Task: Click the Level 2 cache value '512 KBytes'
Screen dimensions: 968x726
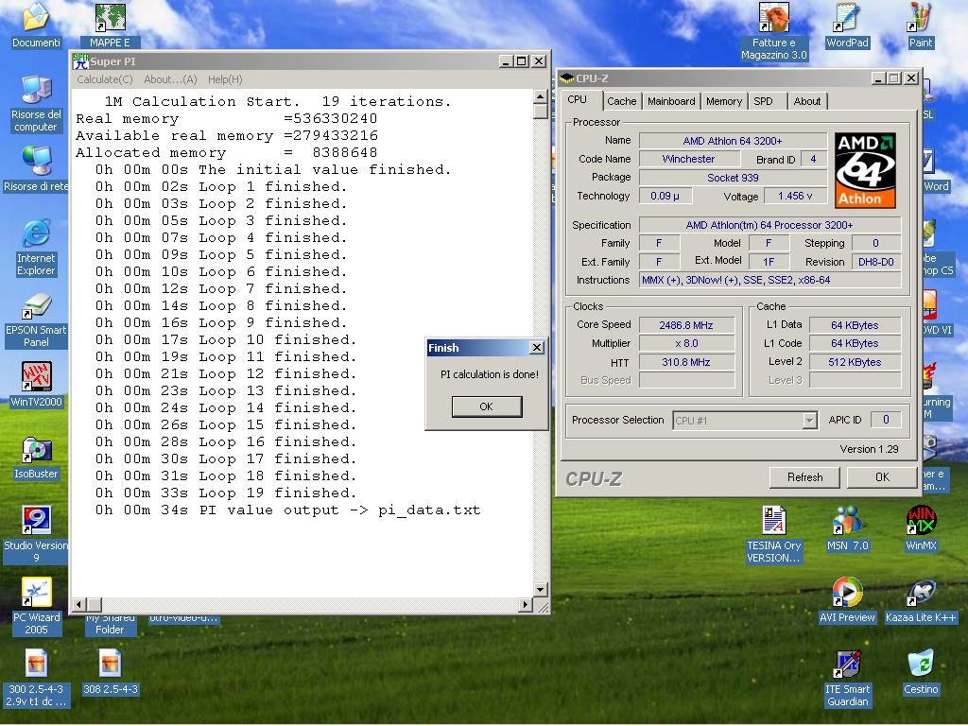Action: (855, 362)
